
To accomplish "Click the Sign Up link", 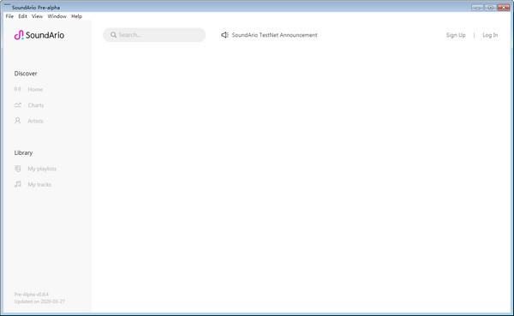I will point(456,35).
